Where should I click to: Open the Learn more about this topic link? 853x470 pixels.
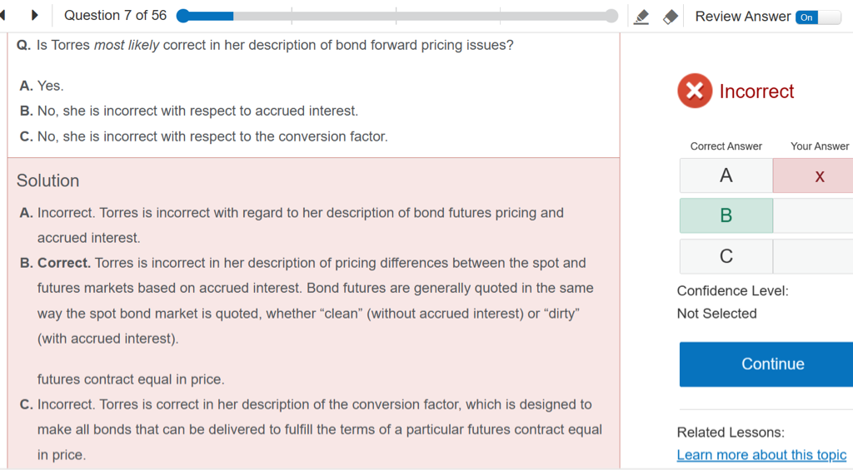click(761, 455)
